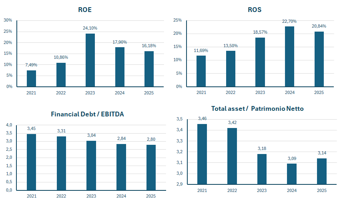343x208 pixels.
Task: Click the 2023 axis label in ROE chart
Action: coord(90,93)
